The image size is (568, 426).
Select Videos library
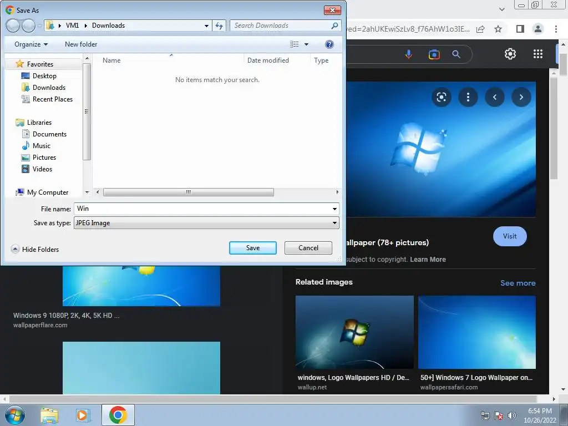(x=42, y=169)
